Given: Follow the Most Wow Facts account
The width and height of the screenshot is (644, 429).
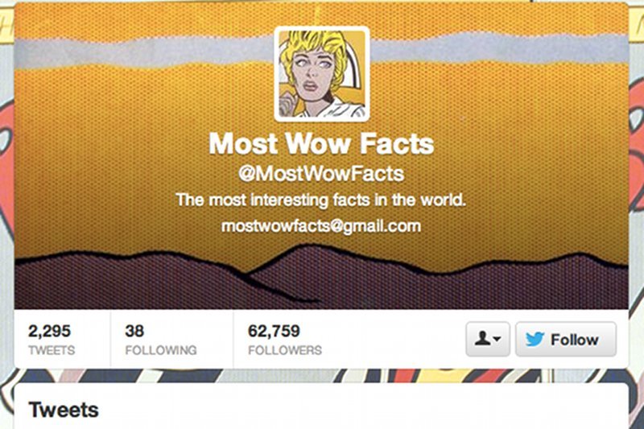Looking at the screenshot, I should tap(566, 339).
